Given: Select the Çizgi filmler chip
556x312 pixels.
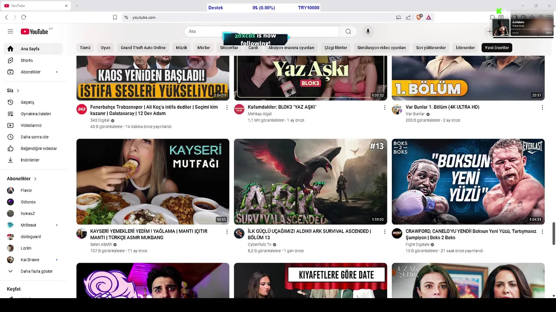Looking at the screenshot, I should (x=336, y=48).
